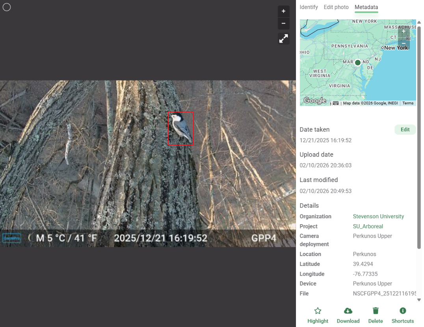Select the red bounding box around bird
This screenshot has width=424, height=327.
[x=181, y=129]
